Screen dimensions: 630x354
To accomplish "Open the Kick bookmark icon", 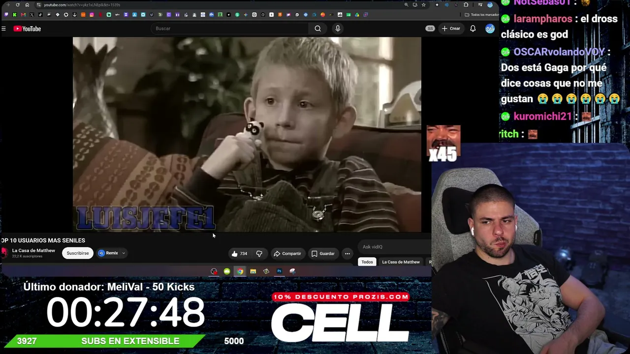I will [15, 15].
